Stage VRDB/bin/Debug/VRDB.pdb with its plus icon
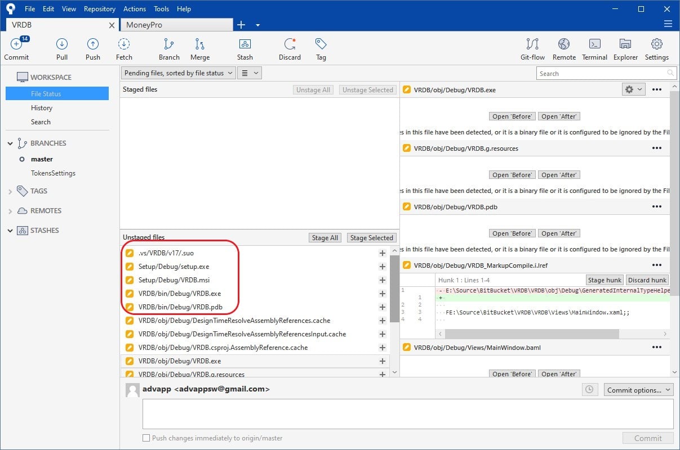 [x=383, y=307]
